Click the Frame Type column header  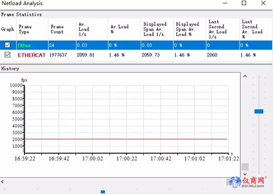[32, 29]
